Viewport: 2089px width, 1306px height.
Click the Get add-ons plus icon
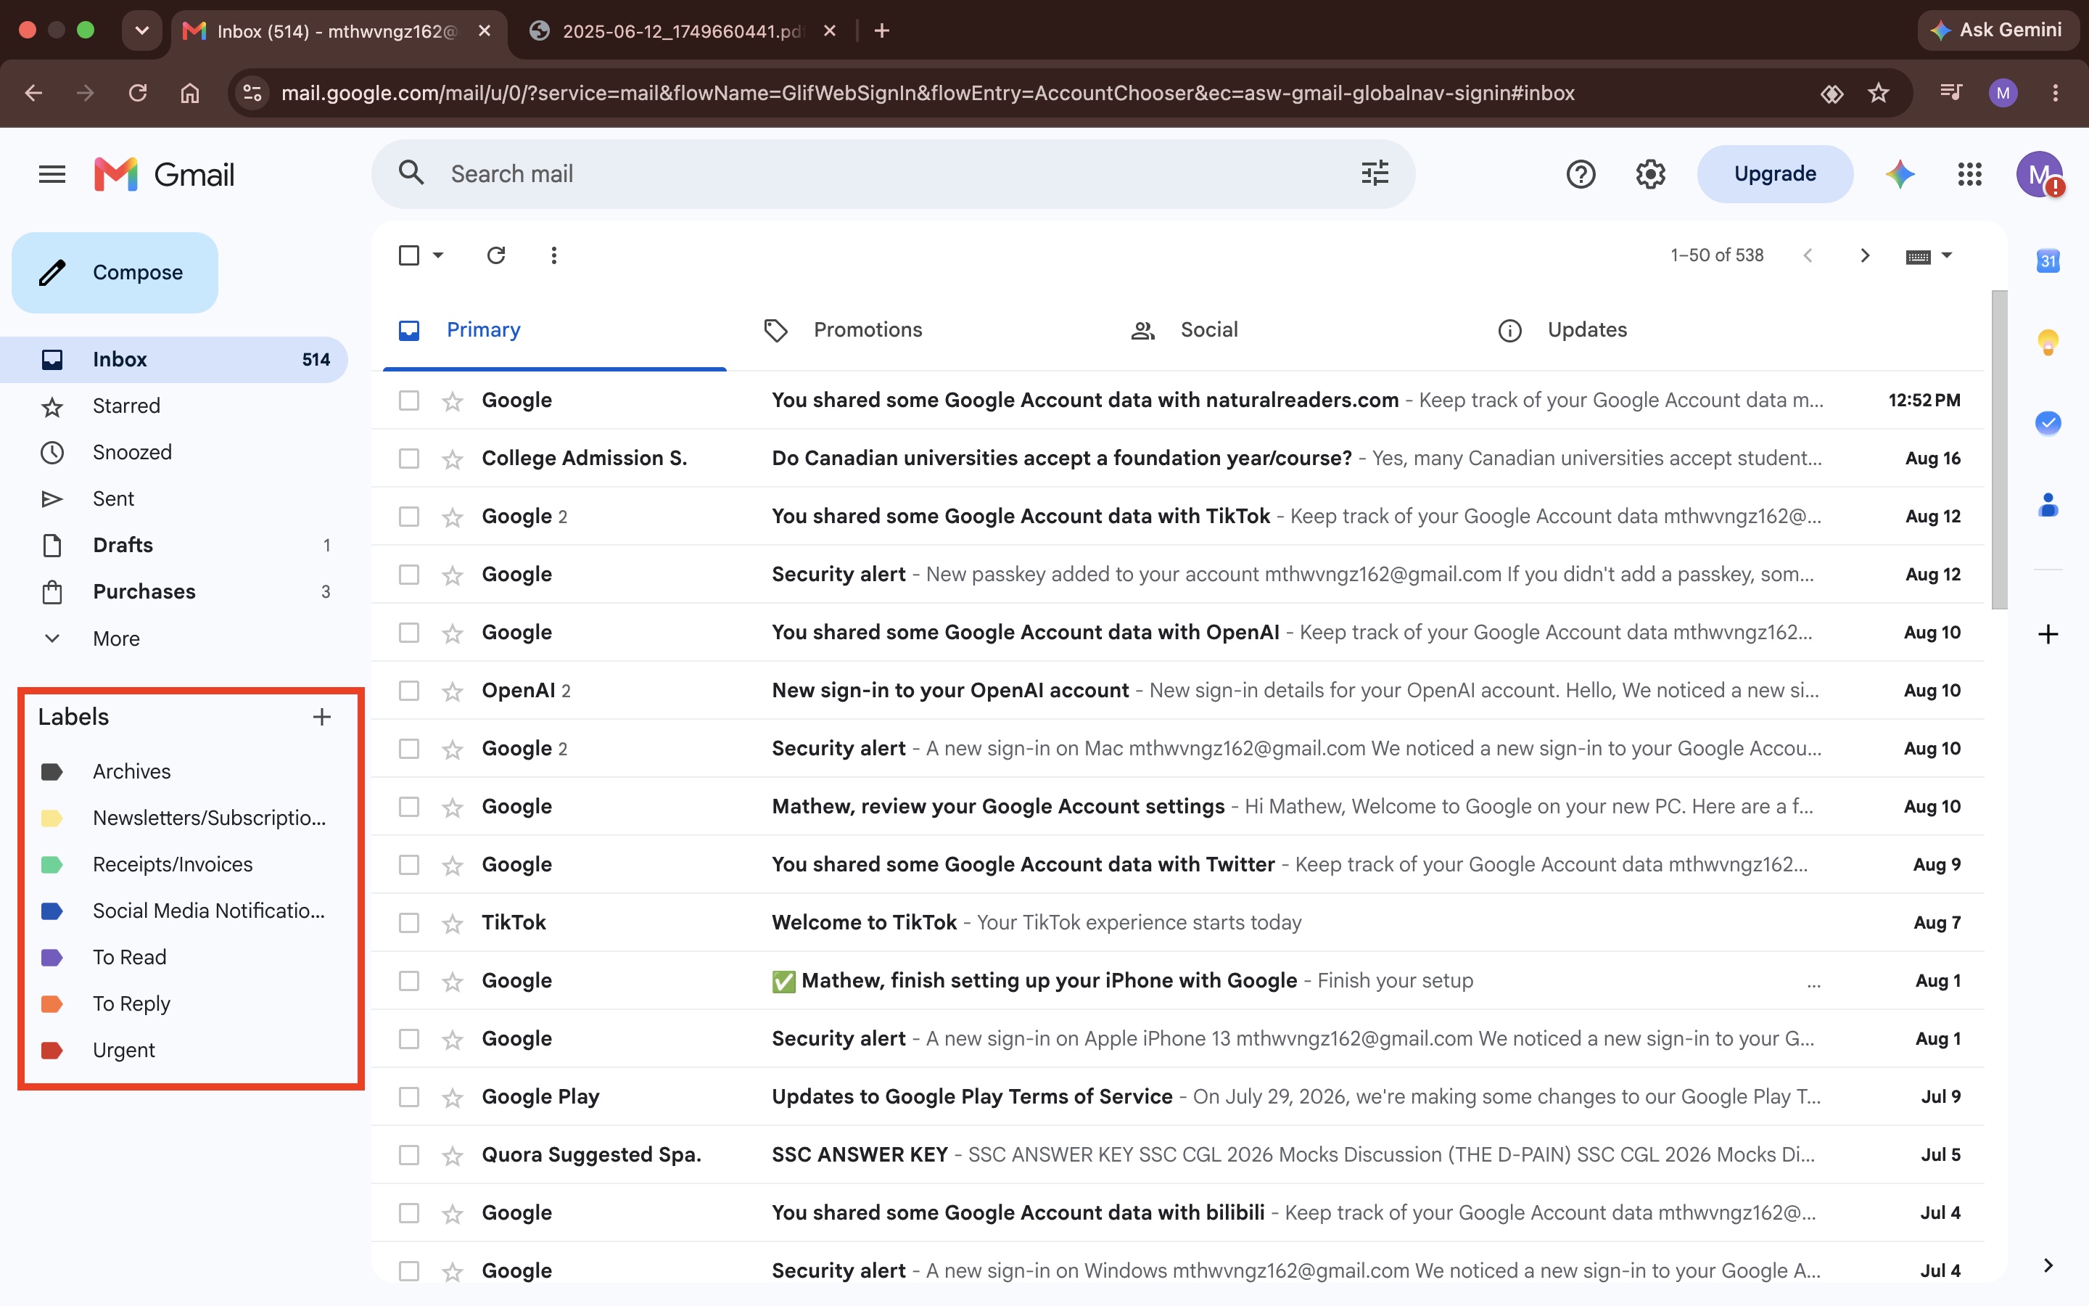pyautogui.click(x=2048, y=634)
